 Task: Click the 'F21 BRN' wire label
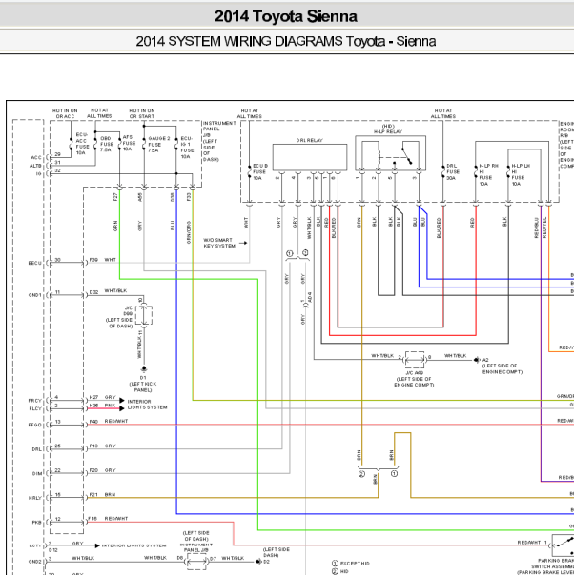(x=102, y=495)
